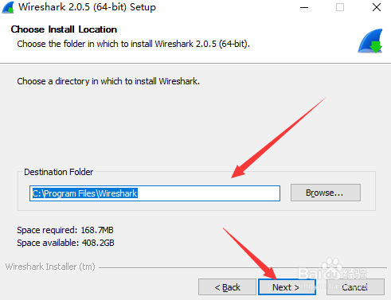Image resolution: width=391 pixels, height=300 pixels.
Task: Continue installation with Next >
Action: click(287, 287)
